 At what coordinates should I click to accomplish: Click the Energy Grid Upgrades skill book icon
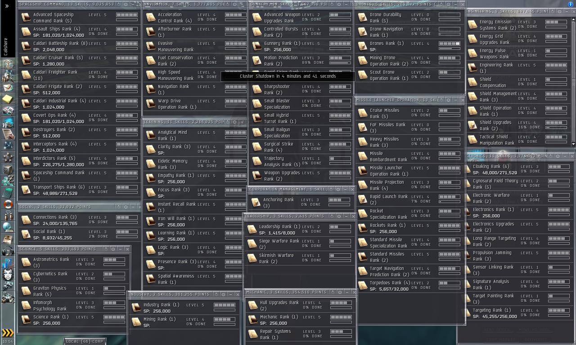472,39
